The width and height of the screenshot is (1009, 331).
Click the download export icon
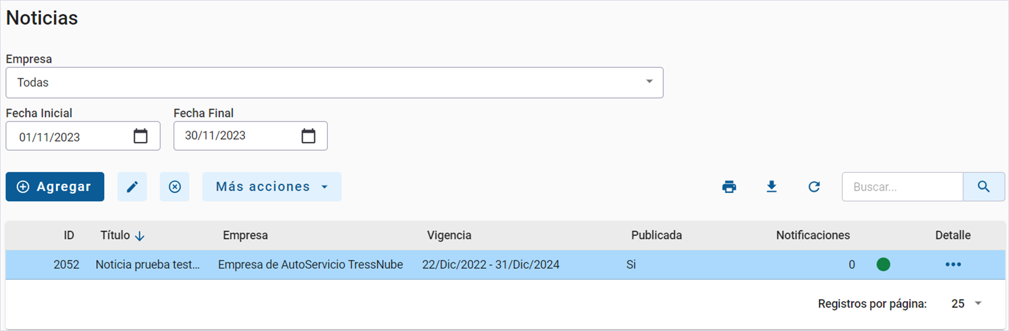click(x=772, y=187)
